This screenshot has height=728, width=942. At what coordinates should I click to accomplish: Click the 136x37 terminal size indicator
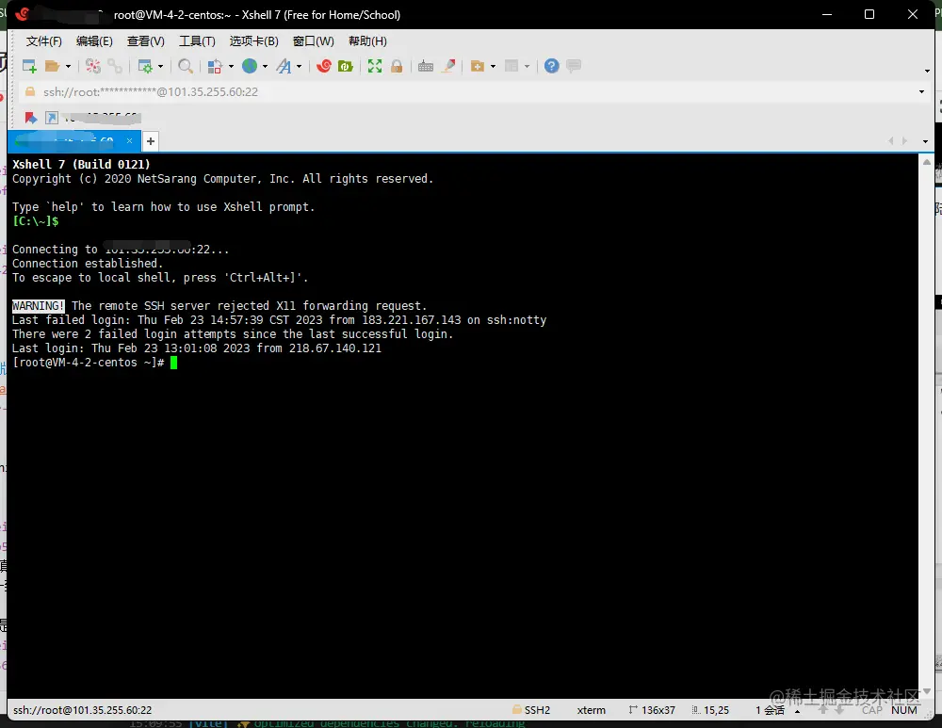click(x=652, y=710)
